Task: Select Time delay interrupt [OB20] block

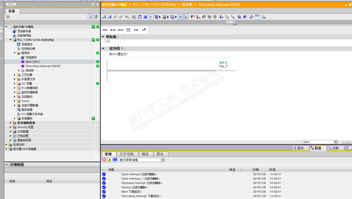Action: click(x=40, y=66)
